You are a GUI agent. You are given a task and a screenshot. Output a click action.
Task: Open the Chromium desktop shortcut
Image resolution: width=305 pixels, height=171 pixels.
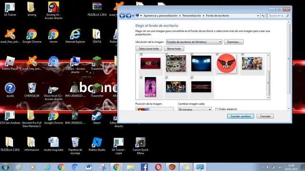[53, 63]
